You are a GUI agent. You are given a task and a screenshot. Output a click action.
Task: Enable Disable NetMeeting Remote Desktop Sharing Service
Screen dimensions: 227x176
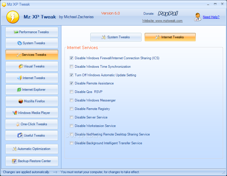pyautogui.click(x=71, y=134)
